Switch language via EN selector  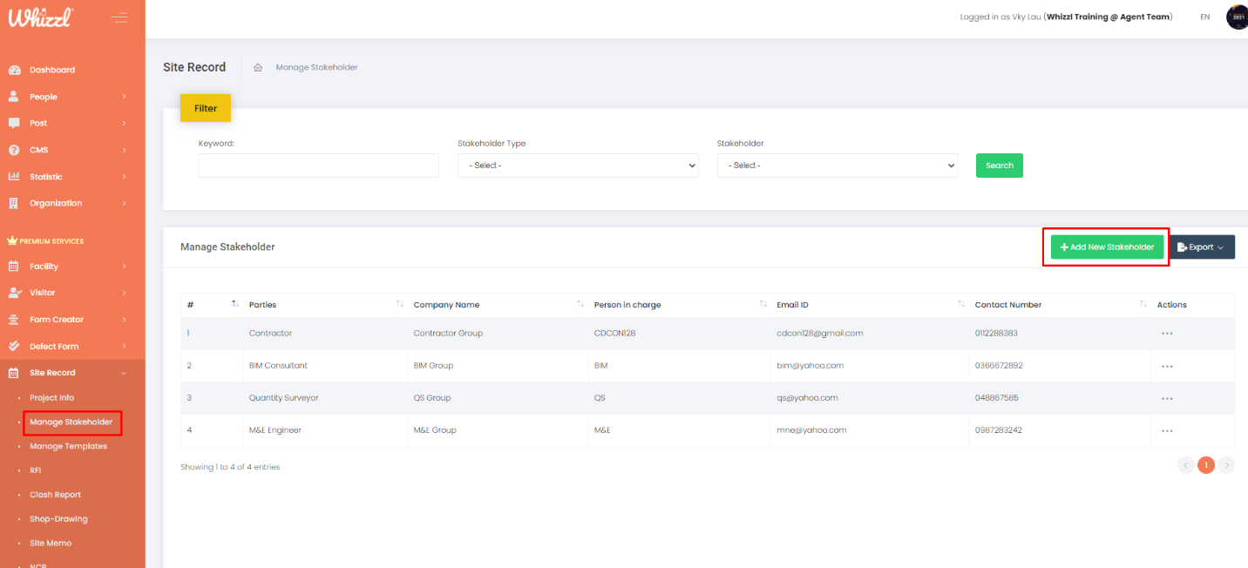1204,17
